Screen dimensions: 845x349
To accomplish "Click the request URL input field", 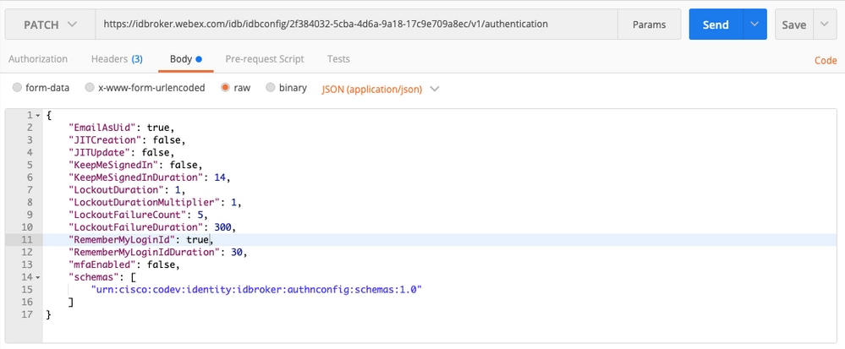I will pyautogui.click(x=356, y=25).
